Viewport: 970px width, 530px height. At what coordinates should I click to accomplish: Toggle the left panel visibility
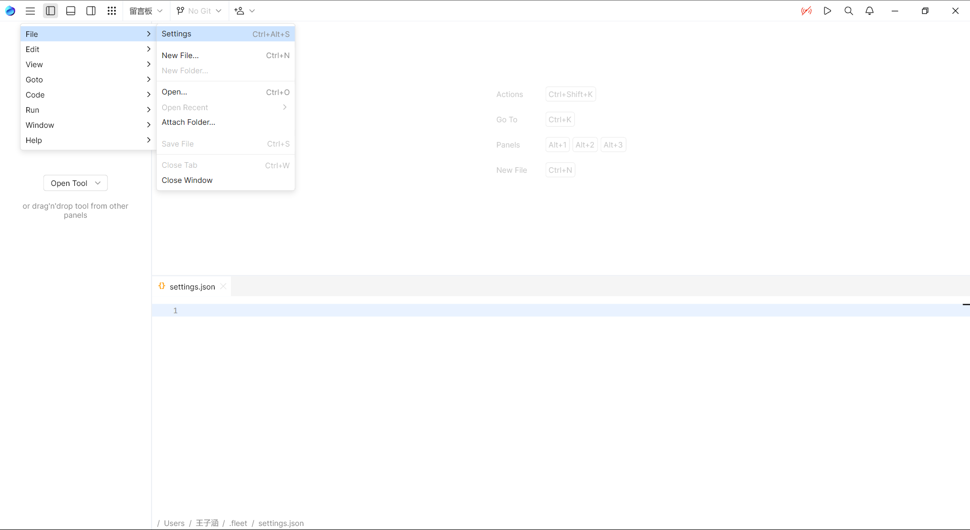click(51, 11)
